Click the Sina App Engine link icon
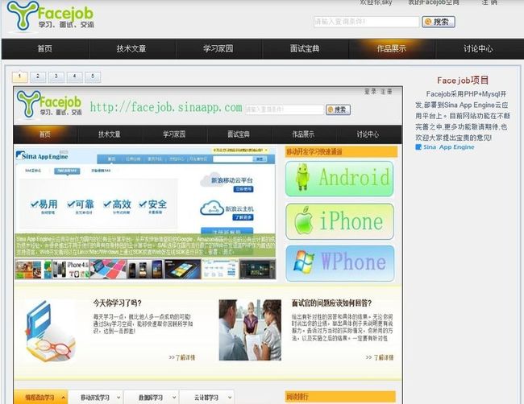 [418, 147]
